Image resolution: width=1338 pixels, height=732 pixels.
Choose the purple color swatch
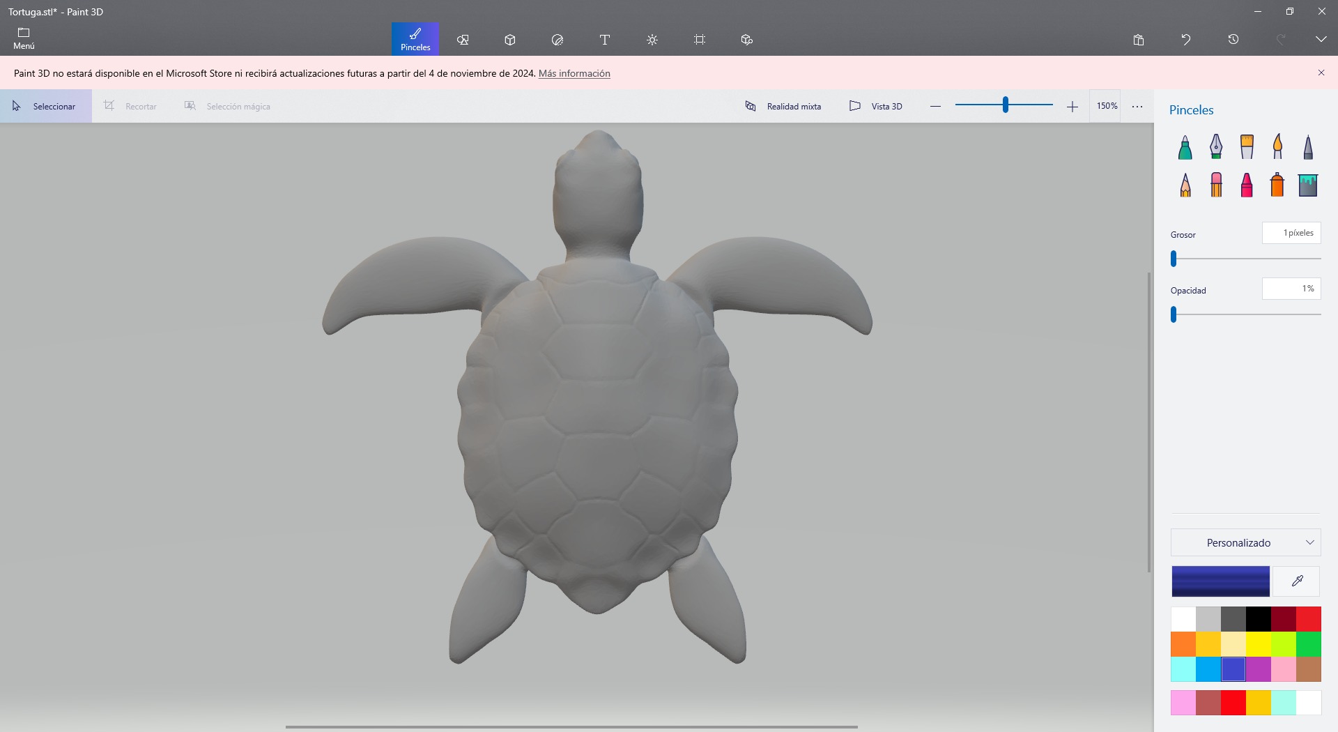(x=1259, y=669)
